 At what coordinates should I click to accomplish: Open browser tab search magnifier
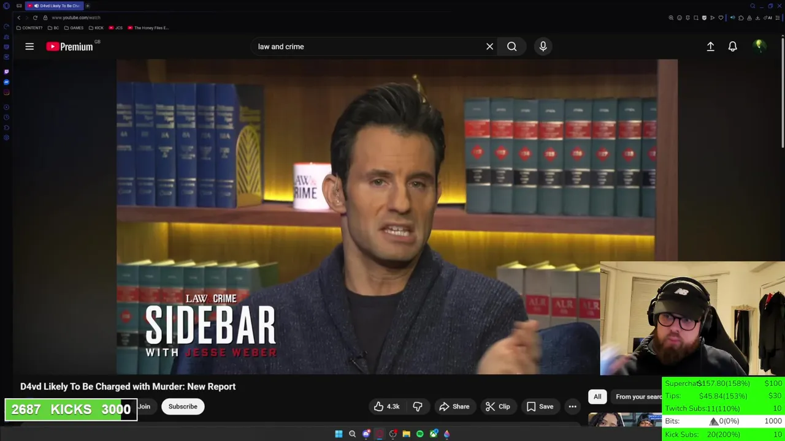(752, 6)
